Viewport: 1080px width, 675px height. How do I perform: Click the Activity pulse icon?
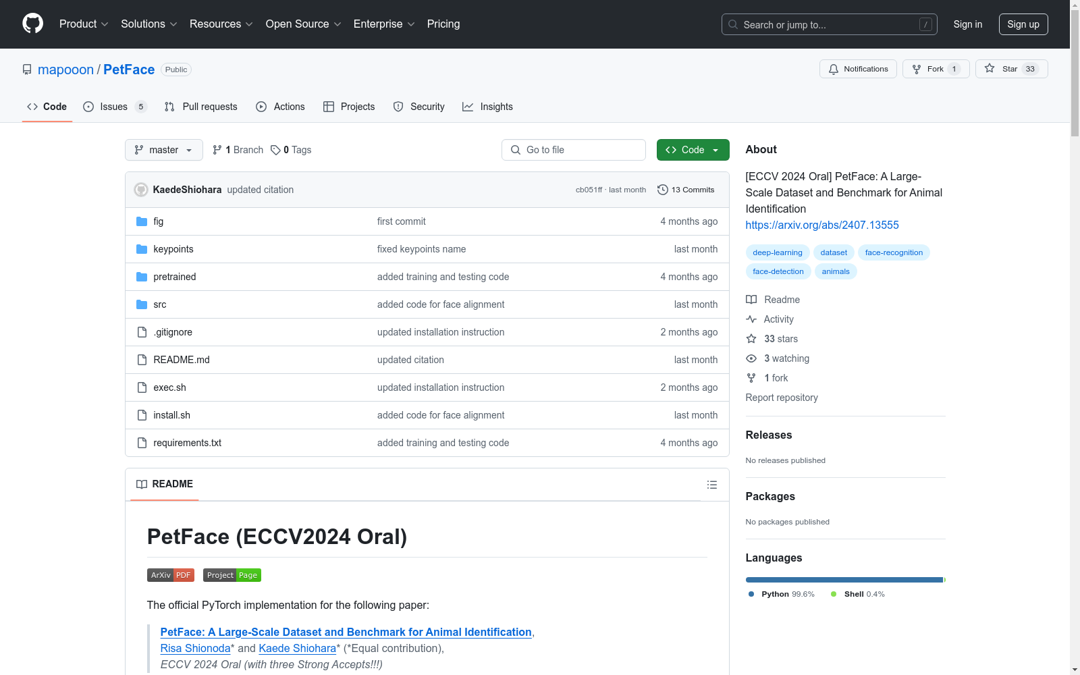[x=751, y=319]
